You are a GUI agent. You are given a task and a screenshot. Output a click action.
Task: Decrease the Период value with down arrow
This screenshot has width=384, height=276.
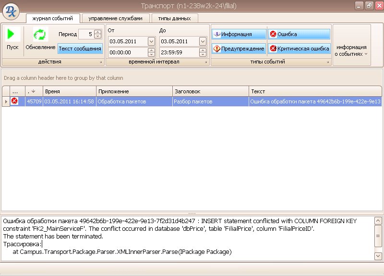pos(98,37)
